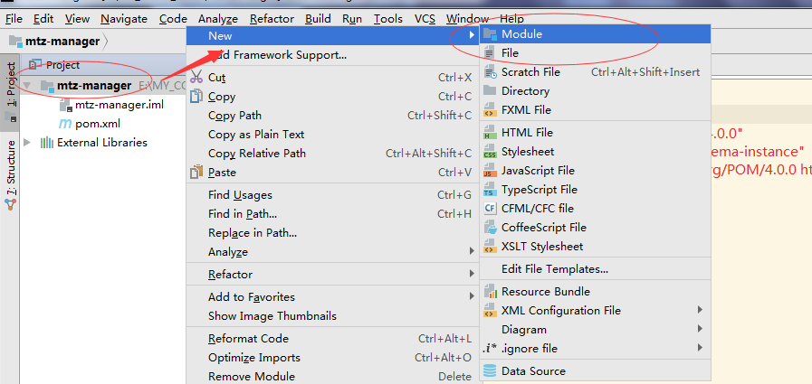812x384 pixels.
Task: Click the Stylesheet CSS icon
Action: point(490,152)
